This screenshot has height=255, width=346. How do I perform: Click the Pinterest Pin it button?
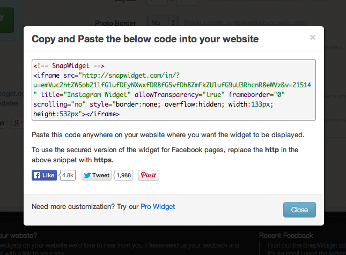click(x=148, y=175)
